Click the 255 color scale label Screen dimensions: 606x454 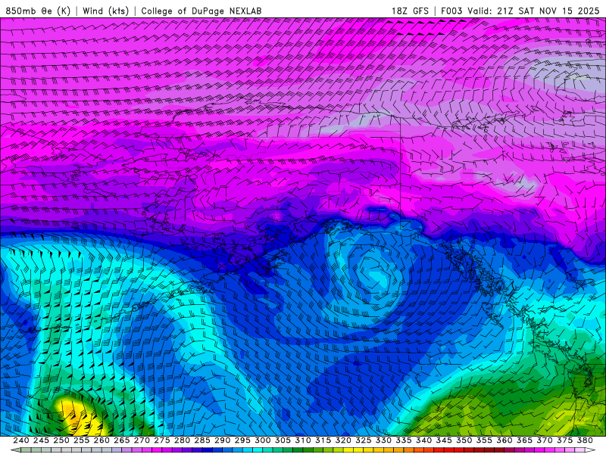pos(81,440)
